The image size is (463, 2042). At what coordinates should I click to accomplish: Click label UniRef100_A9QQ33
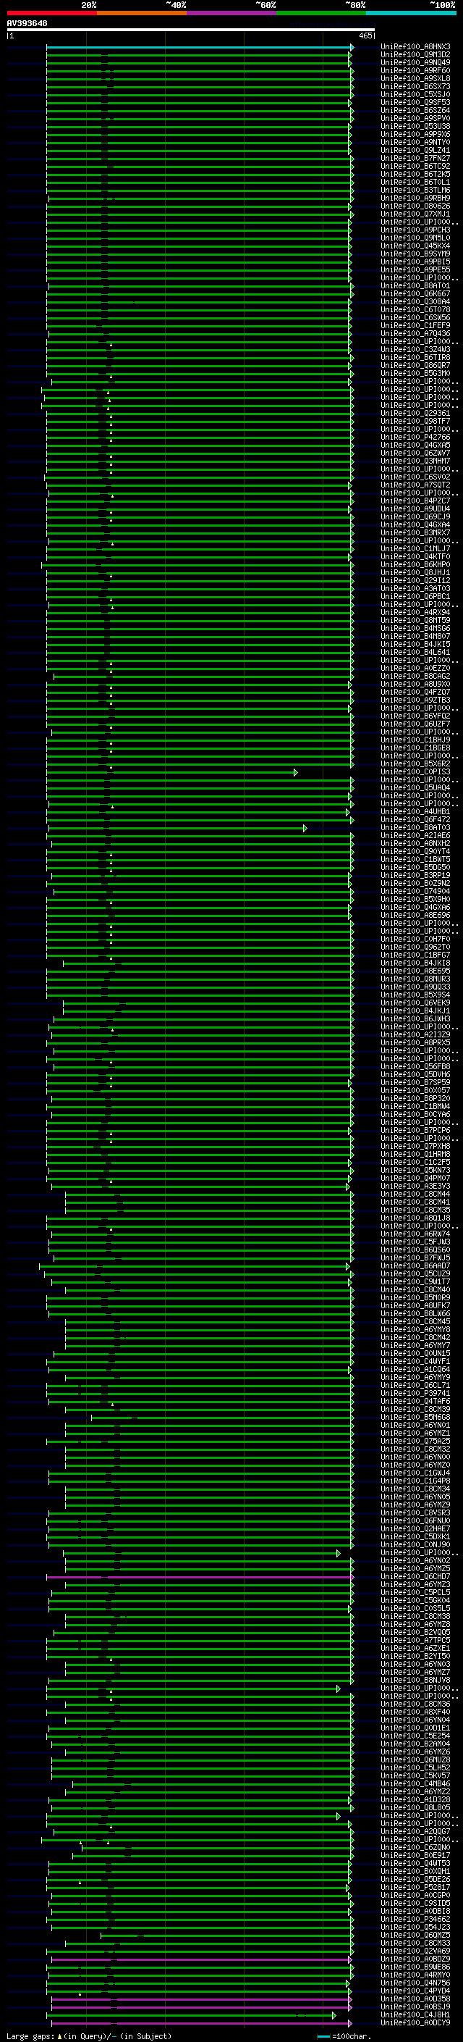click(x=415, y=987)
